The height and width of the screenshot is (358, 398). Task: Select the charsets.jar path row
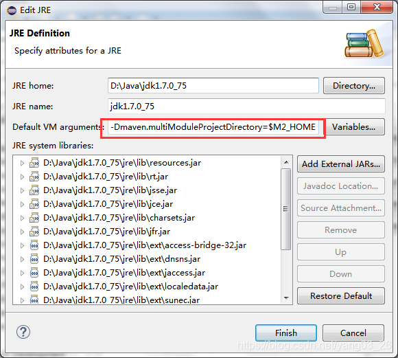119,218
